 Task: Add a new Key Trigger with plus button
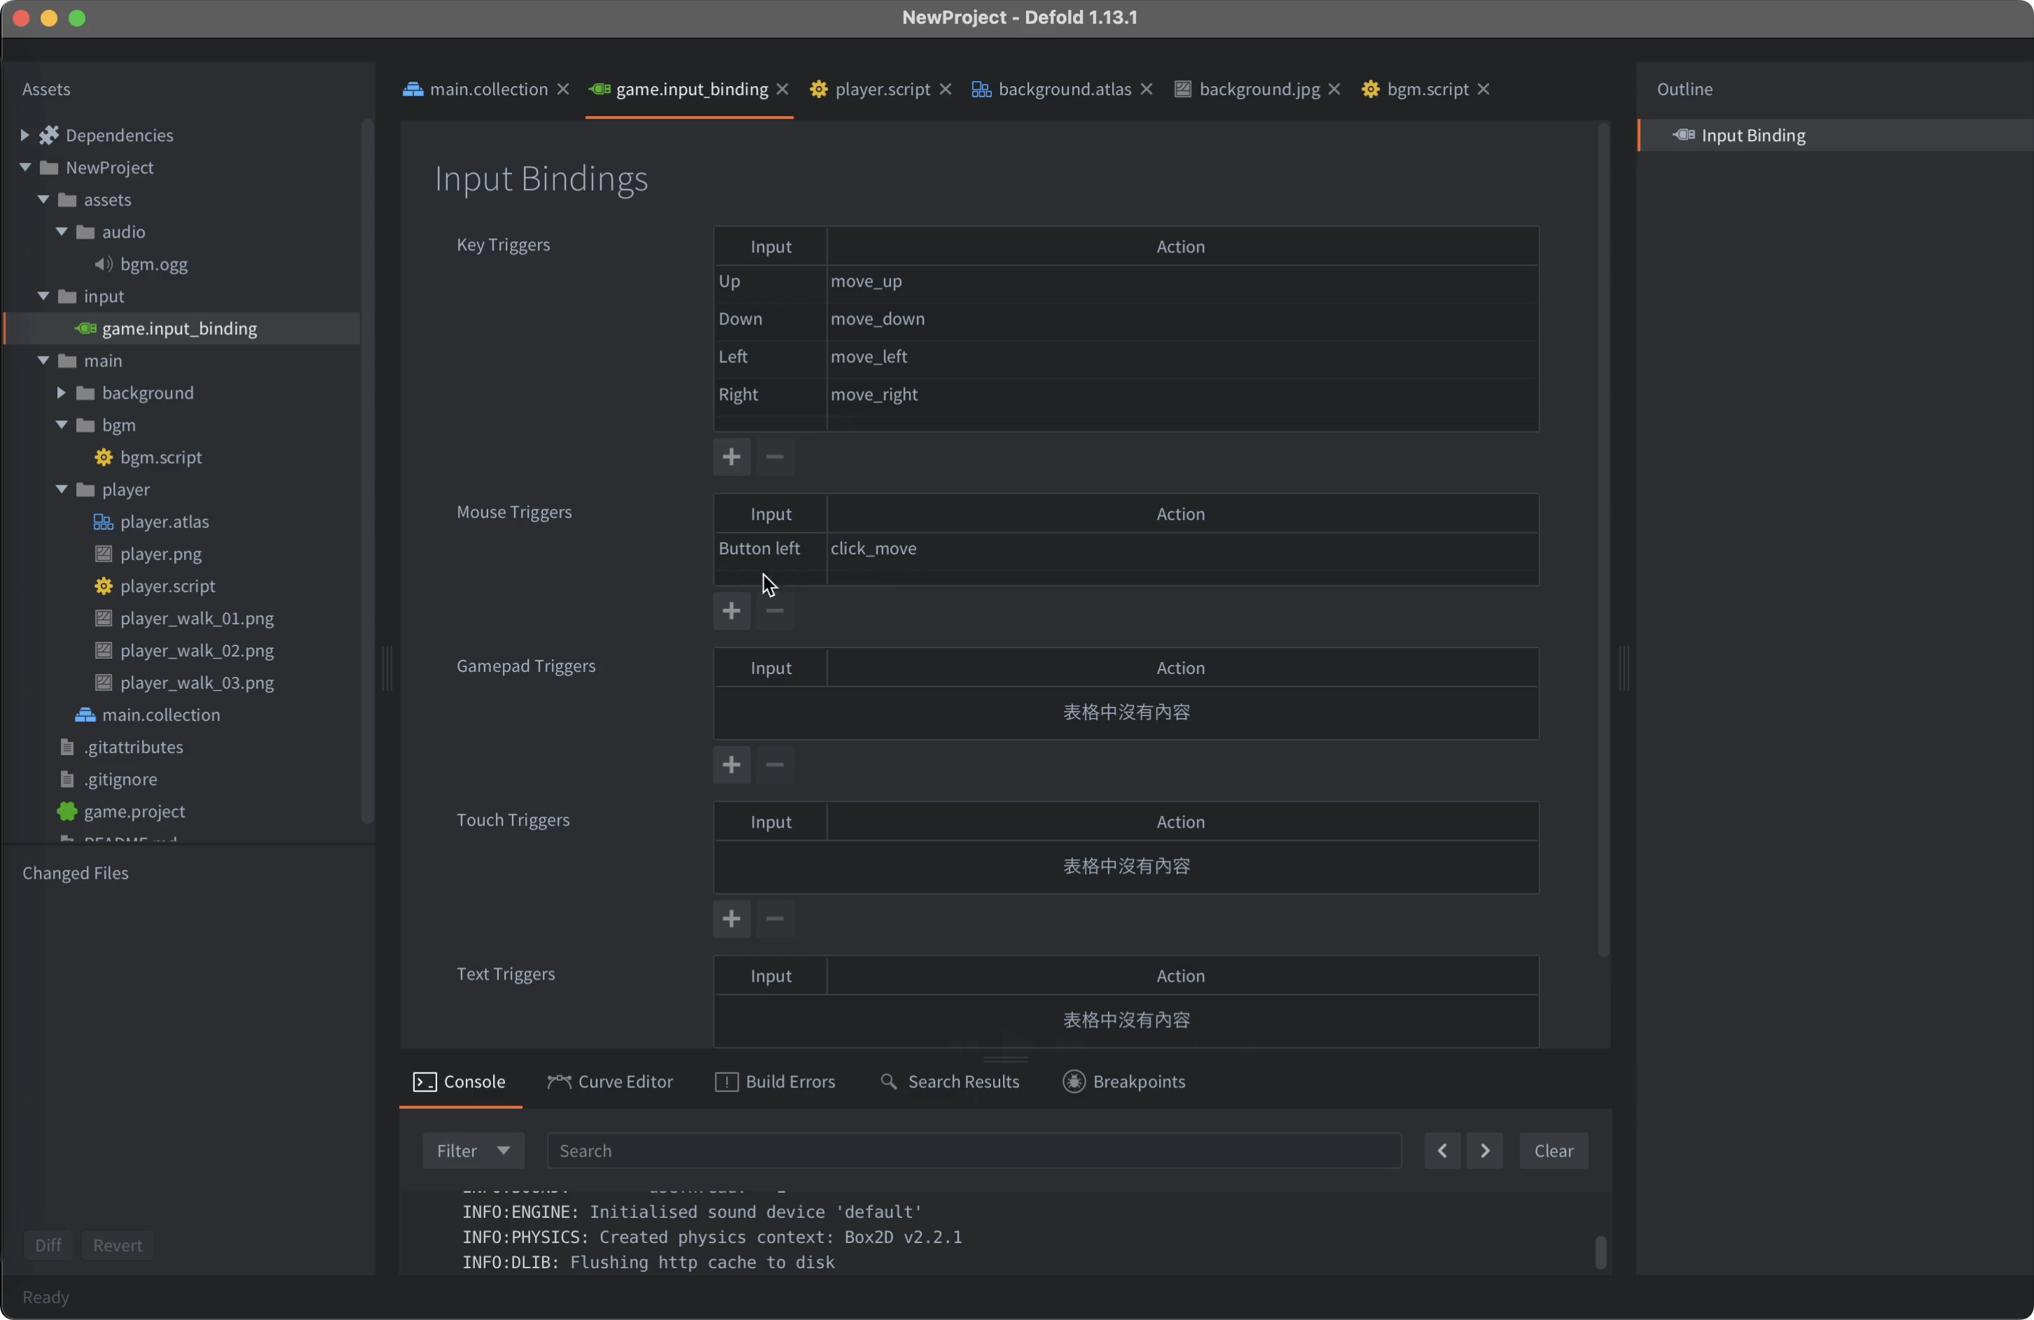(x=732, y=457)
